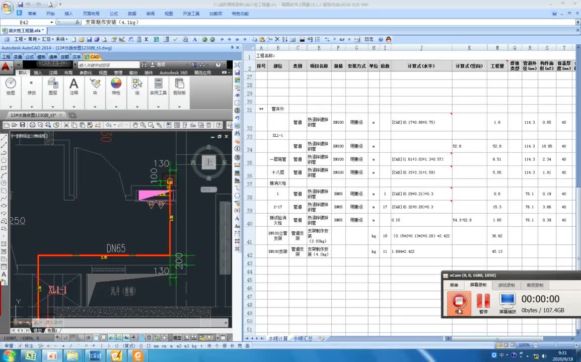Click the AutoCAD pan hand tool icon
The width and height of the screenshot is (581, 362).
(x=135, y=125)
